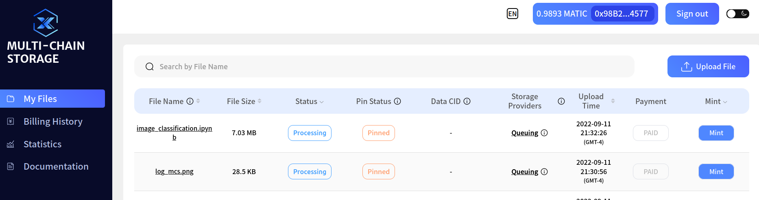759x200 pixels.
Task: Click the Pin Status info icon
Action: pyautogui.click(x=397, y=101)
